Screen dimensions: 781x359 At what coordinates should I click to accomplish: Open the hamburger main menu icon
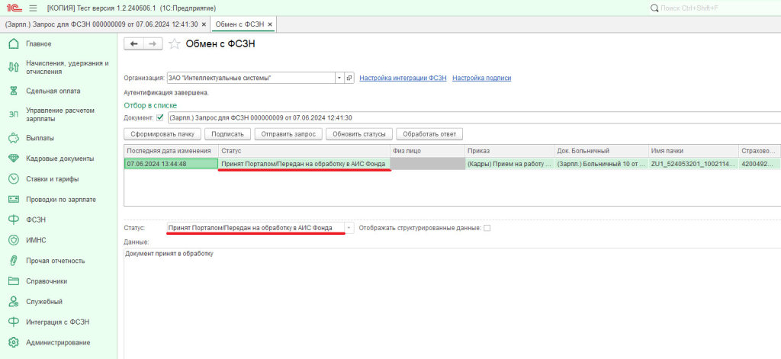33,8
